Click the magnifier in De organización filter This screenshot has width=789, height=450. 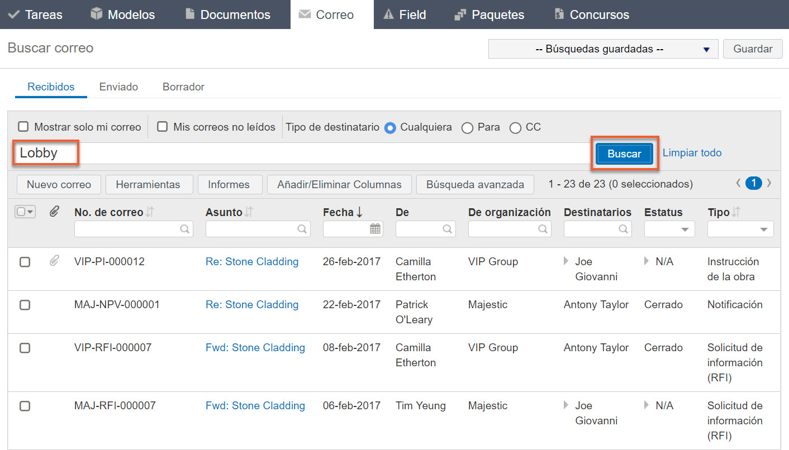pos(543,229)
